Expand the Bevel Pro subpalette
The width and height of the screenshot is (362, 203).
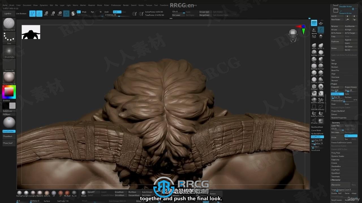[335, 70]
